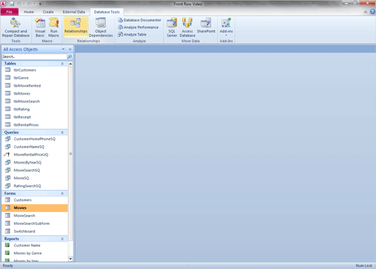376x269 pixels.
Task: Select the tblMovieRented table
Action: [35, 85]
